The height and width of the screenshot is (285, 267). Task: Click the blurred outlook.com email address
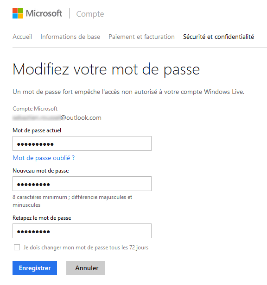[x=57, y=118]
